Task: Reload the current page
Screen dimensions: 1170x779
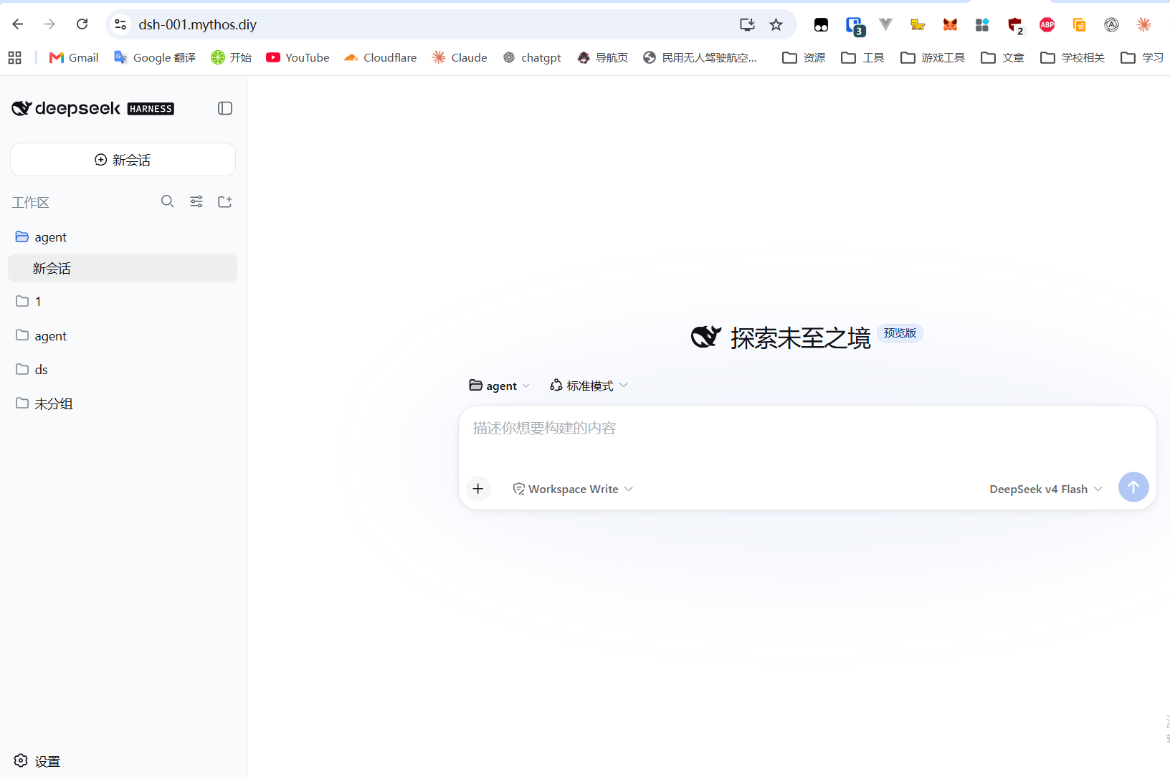Action: click(x=82, y=24)
